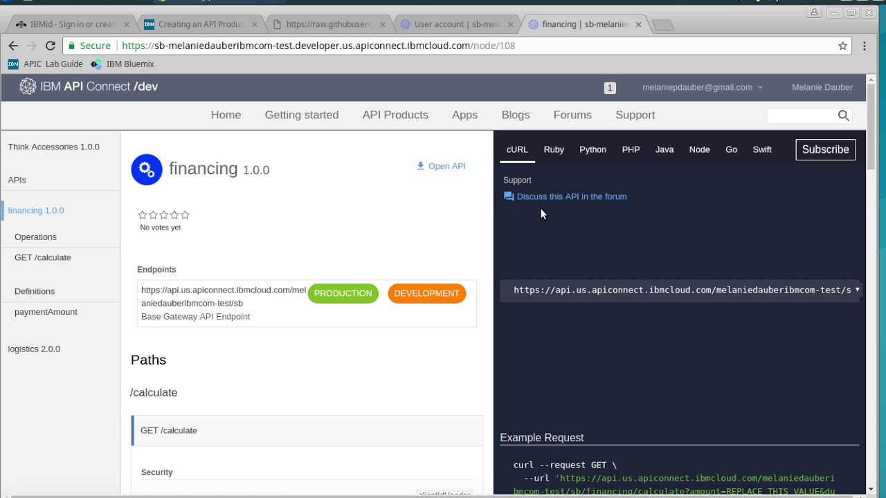The image size is (886, 498).
Task: Select Operations heading in sidebar
Action: [35, 237]
